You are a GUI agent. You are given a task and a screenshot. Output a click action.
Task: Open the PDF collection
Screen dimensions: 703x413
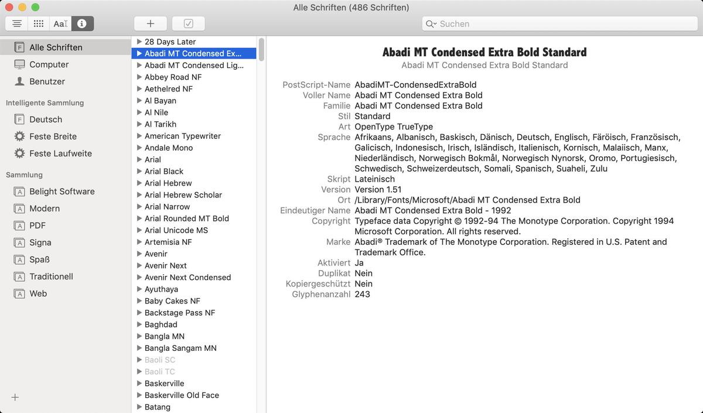coord(65,226)
